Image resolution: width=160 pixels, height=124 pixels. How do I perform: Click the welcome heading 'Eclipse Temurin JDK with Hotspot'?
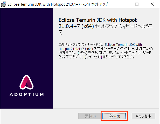click(x=98, y=20)
